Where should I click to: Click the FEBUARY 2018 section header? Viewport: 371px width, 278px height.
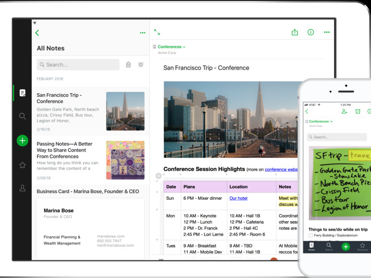[50, 79]
